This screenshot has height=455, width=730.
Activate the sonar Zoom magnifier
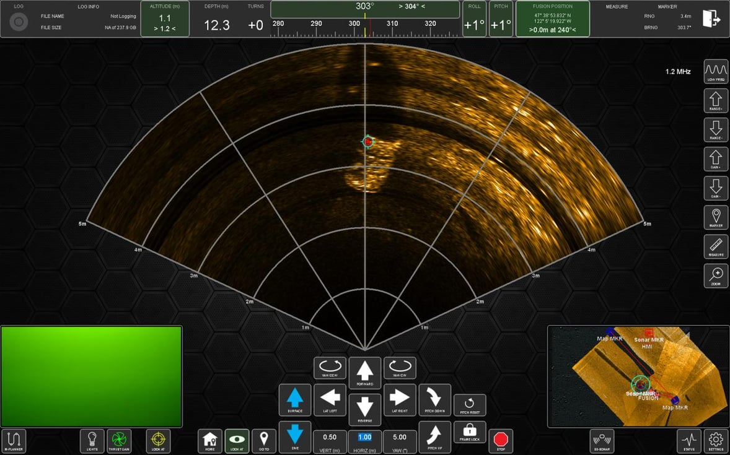point(716,275)
